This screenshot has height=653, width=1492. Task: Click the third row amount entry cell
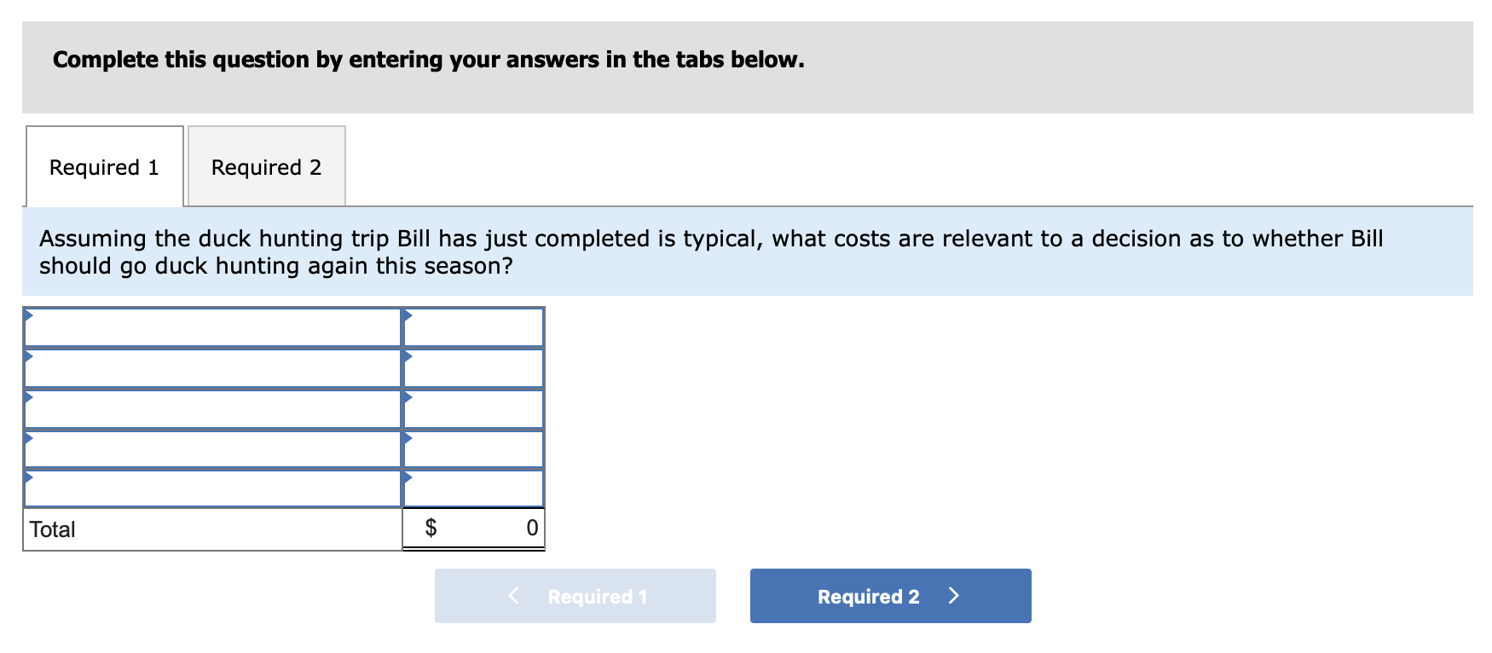tap(473, 408)
